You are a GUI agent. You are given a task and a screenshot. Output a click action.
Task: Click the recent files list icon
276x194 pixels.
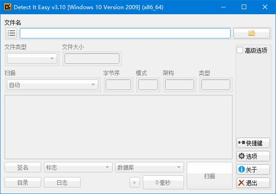click(x=11, y=33)
